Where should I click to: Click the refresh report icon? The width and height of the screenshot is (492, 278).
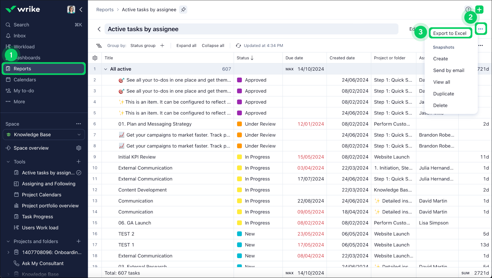(238, 46)
